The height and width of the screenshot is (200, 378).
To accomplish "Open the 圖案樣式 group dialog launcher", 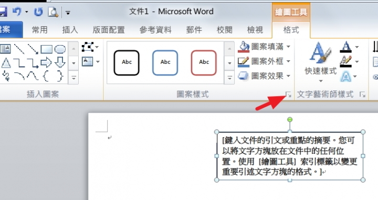I will pos(289,94).
